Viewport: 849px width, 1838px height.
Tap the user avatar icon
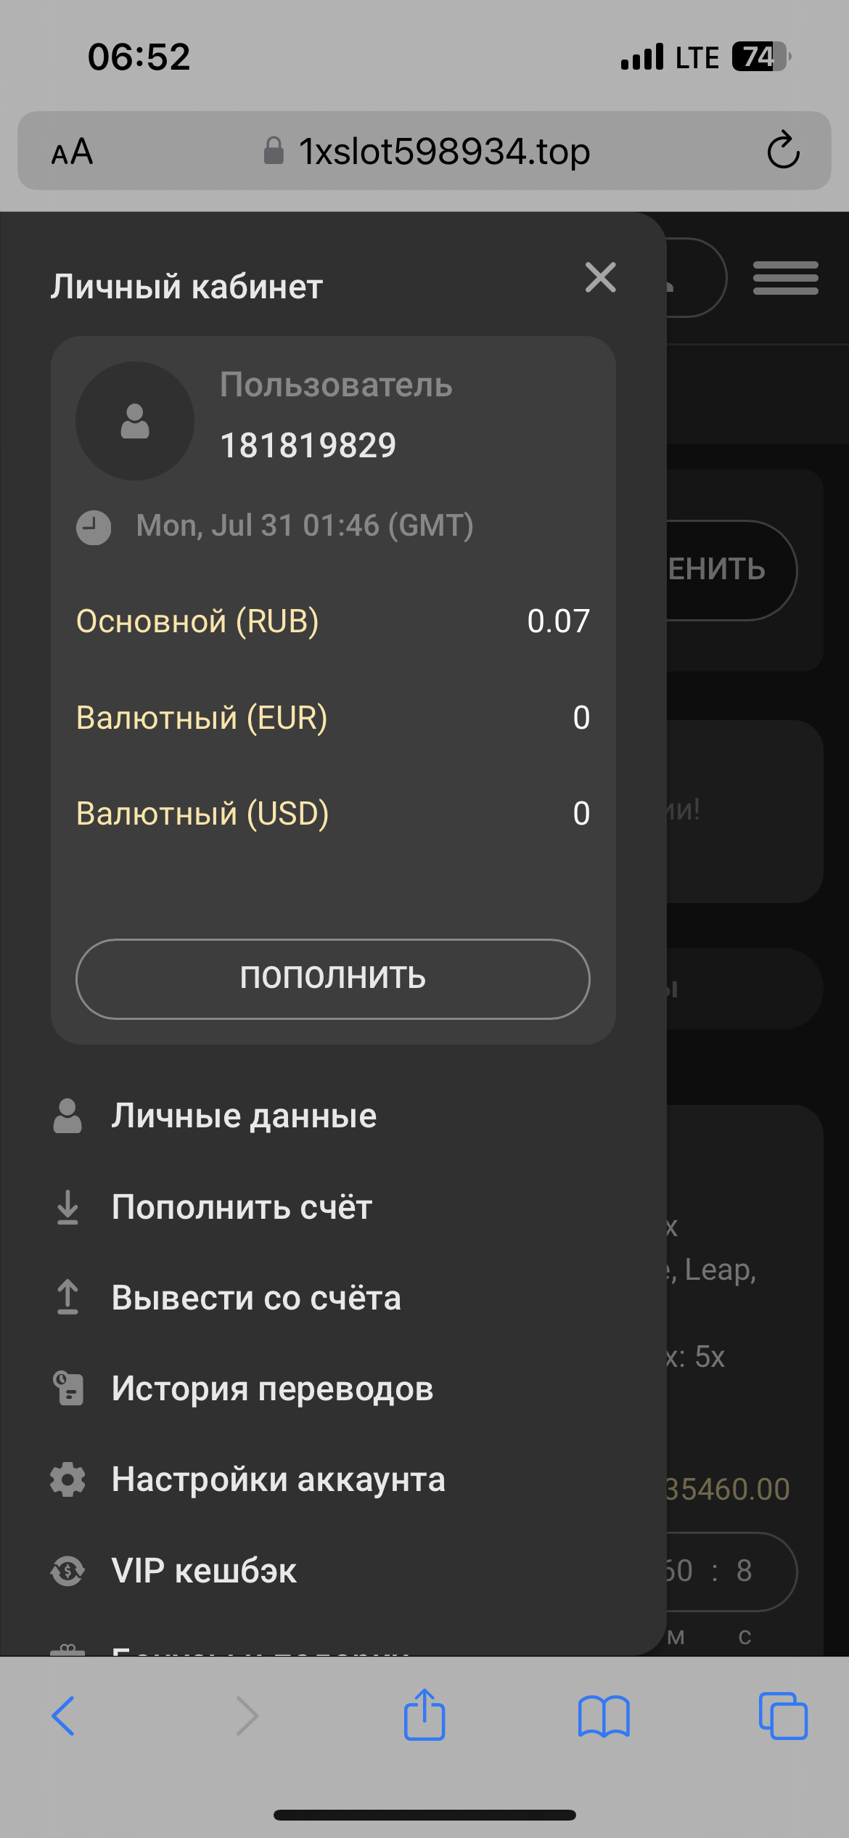point(135,421)
